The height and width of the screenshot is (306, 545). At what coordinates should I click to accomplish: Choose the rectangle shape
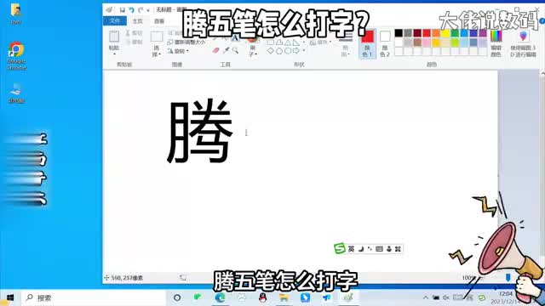click(x=271, y=42)
